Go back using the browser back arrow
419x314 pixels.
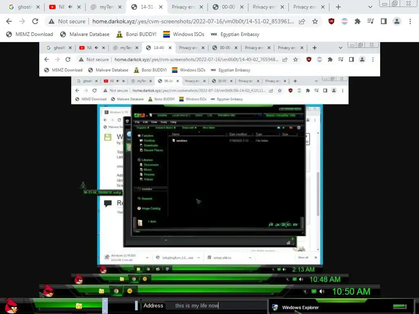click(9, 21)
